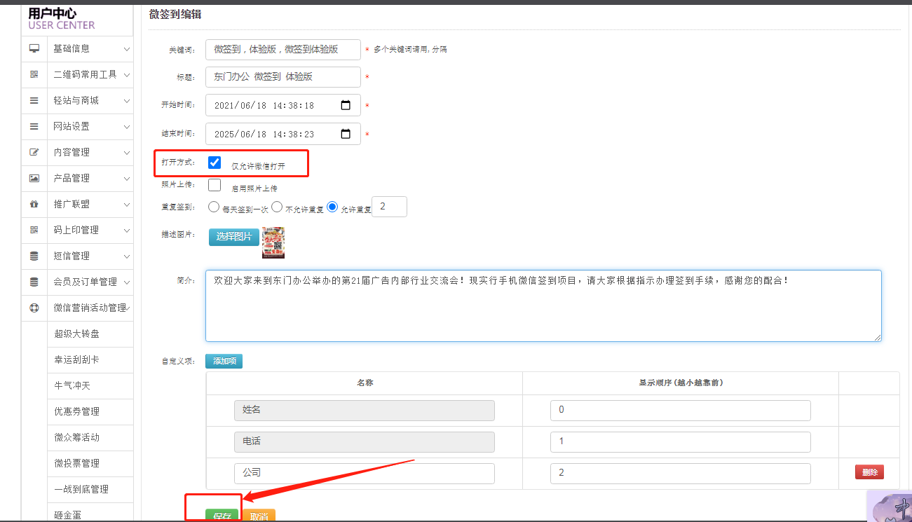Click the red 删除 button for 公司
The height and width of the screenshot is (522, 912).
(869, 472)
